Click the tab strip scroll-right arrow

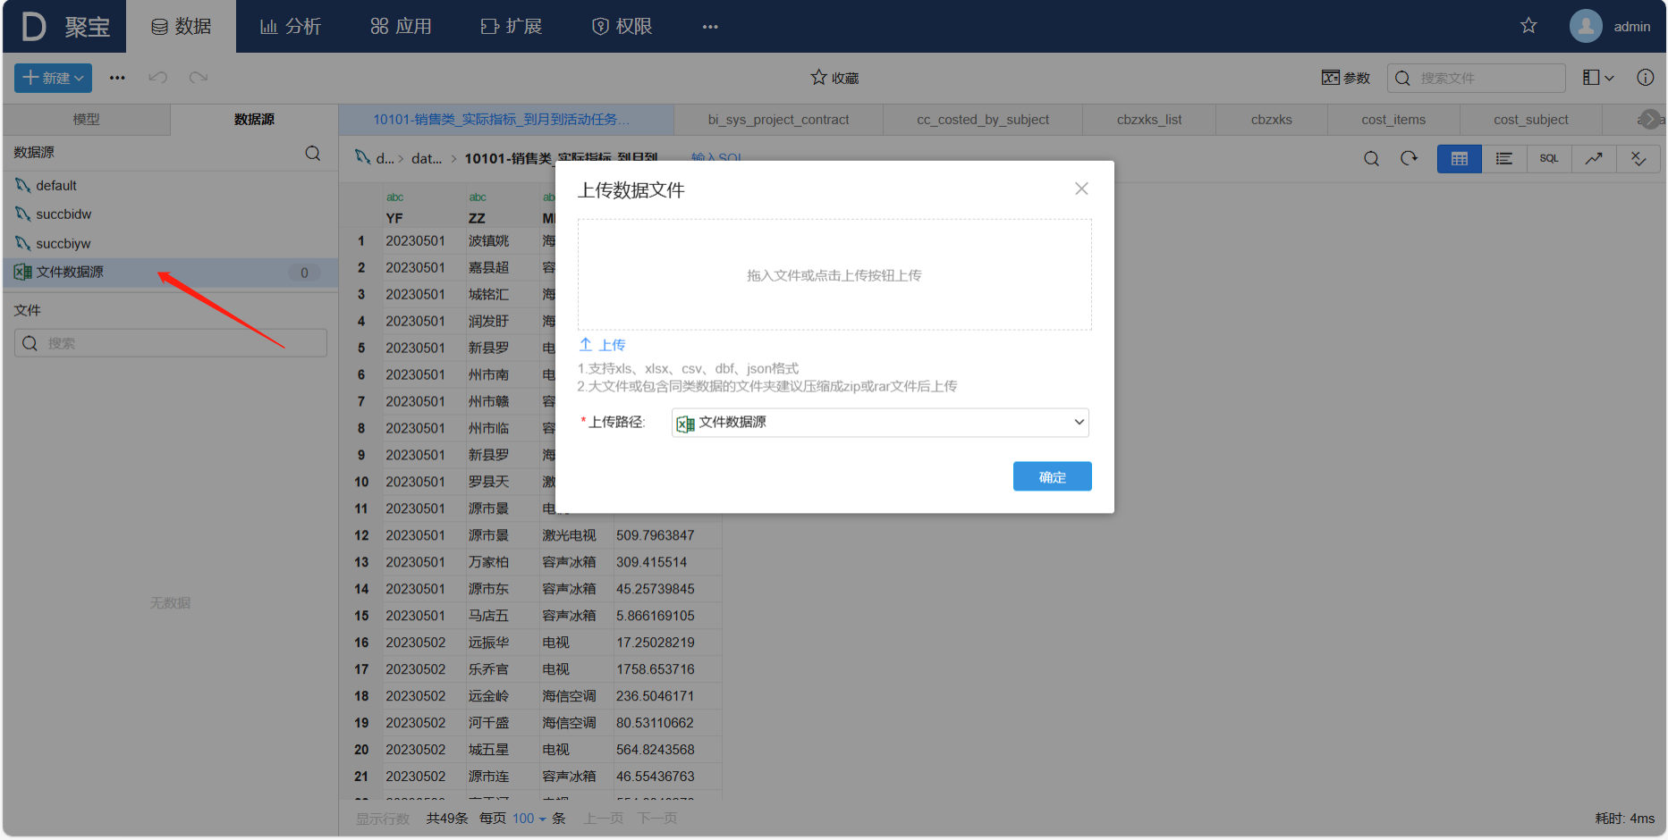pos(1650,119)
